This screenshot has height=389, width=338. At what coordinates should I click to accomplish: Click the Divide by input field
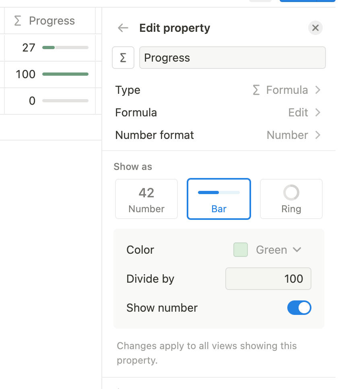coord(268,279)
